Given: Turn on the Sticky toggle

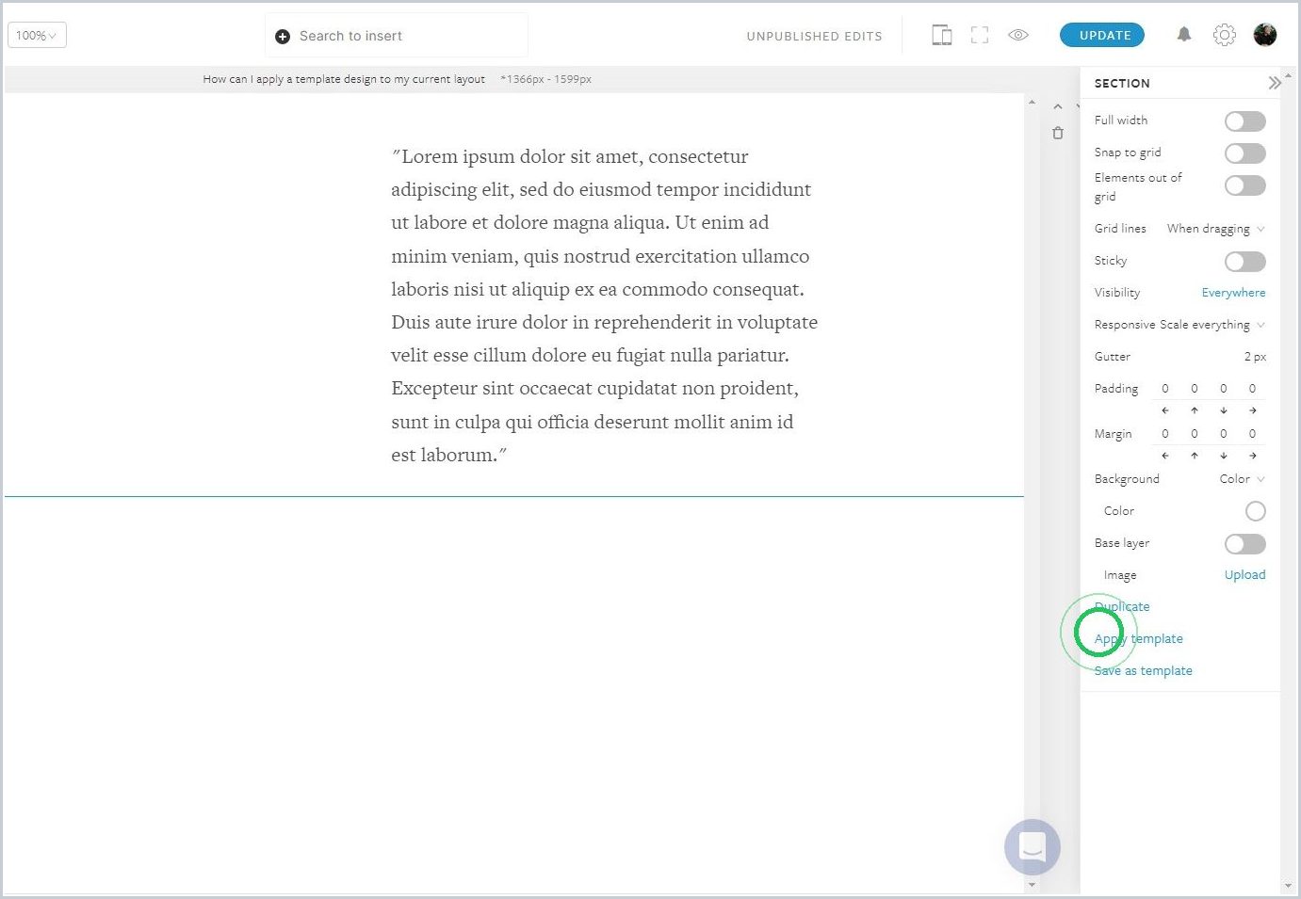Looking at the screenshot, I should tap(1244, 262).
